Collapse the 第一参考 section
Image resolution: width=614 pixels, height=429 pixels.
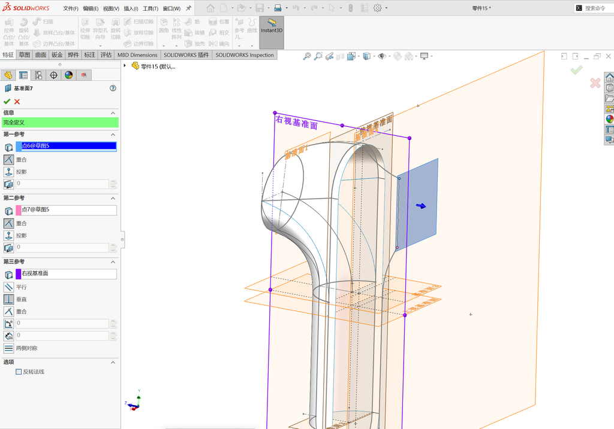click(113, 135)
